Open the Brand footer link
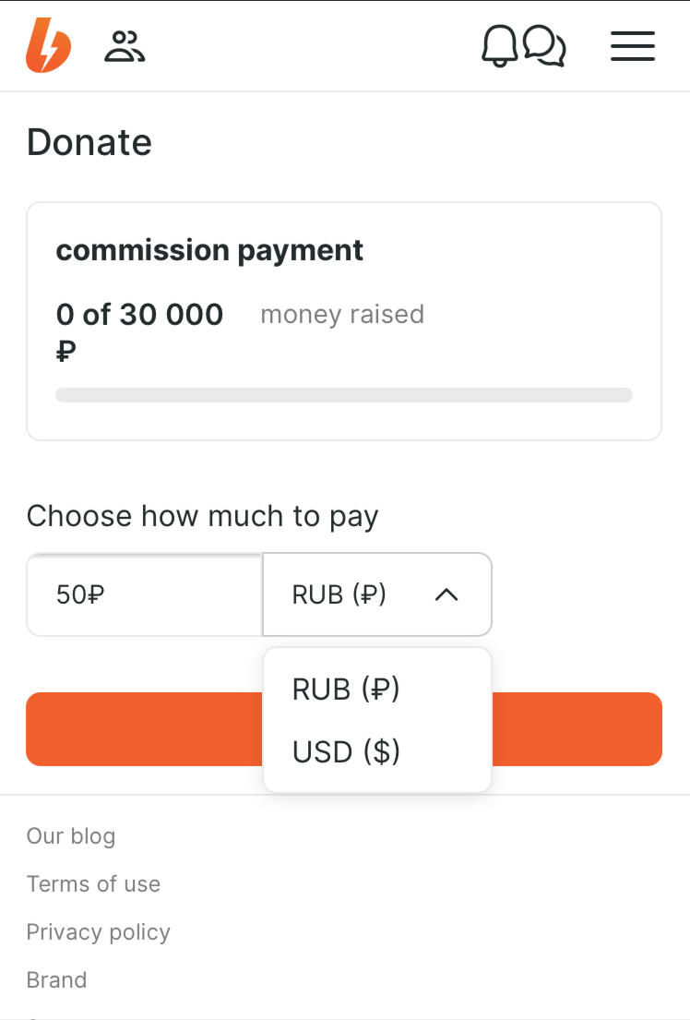 pyautogui.click(x=56, y=979)
